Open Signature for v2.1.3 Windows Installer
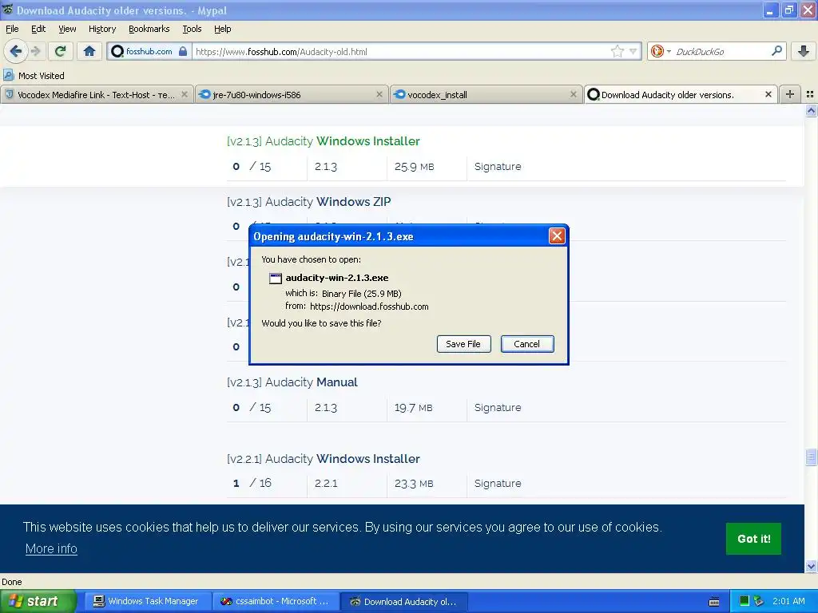Screen dimensions: 818x613 coord(498,167)
